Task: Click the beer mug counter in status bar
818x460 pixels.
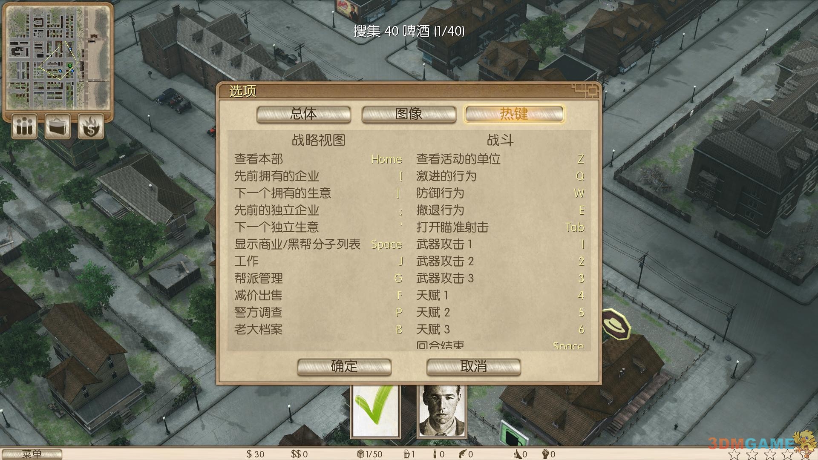Action: click(409, 454)
